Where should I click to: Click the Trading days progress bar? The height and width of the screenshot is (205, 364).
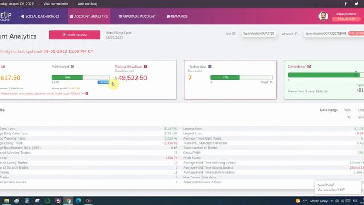[x=242, y=77]
